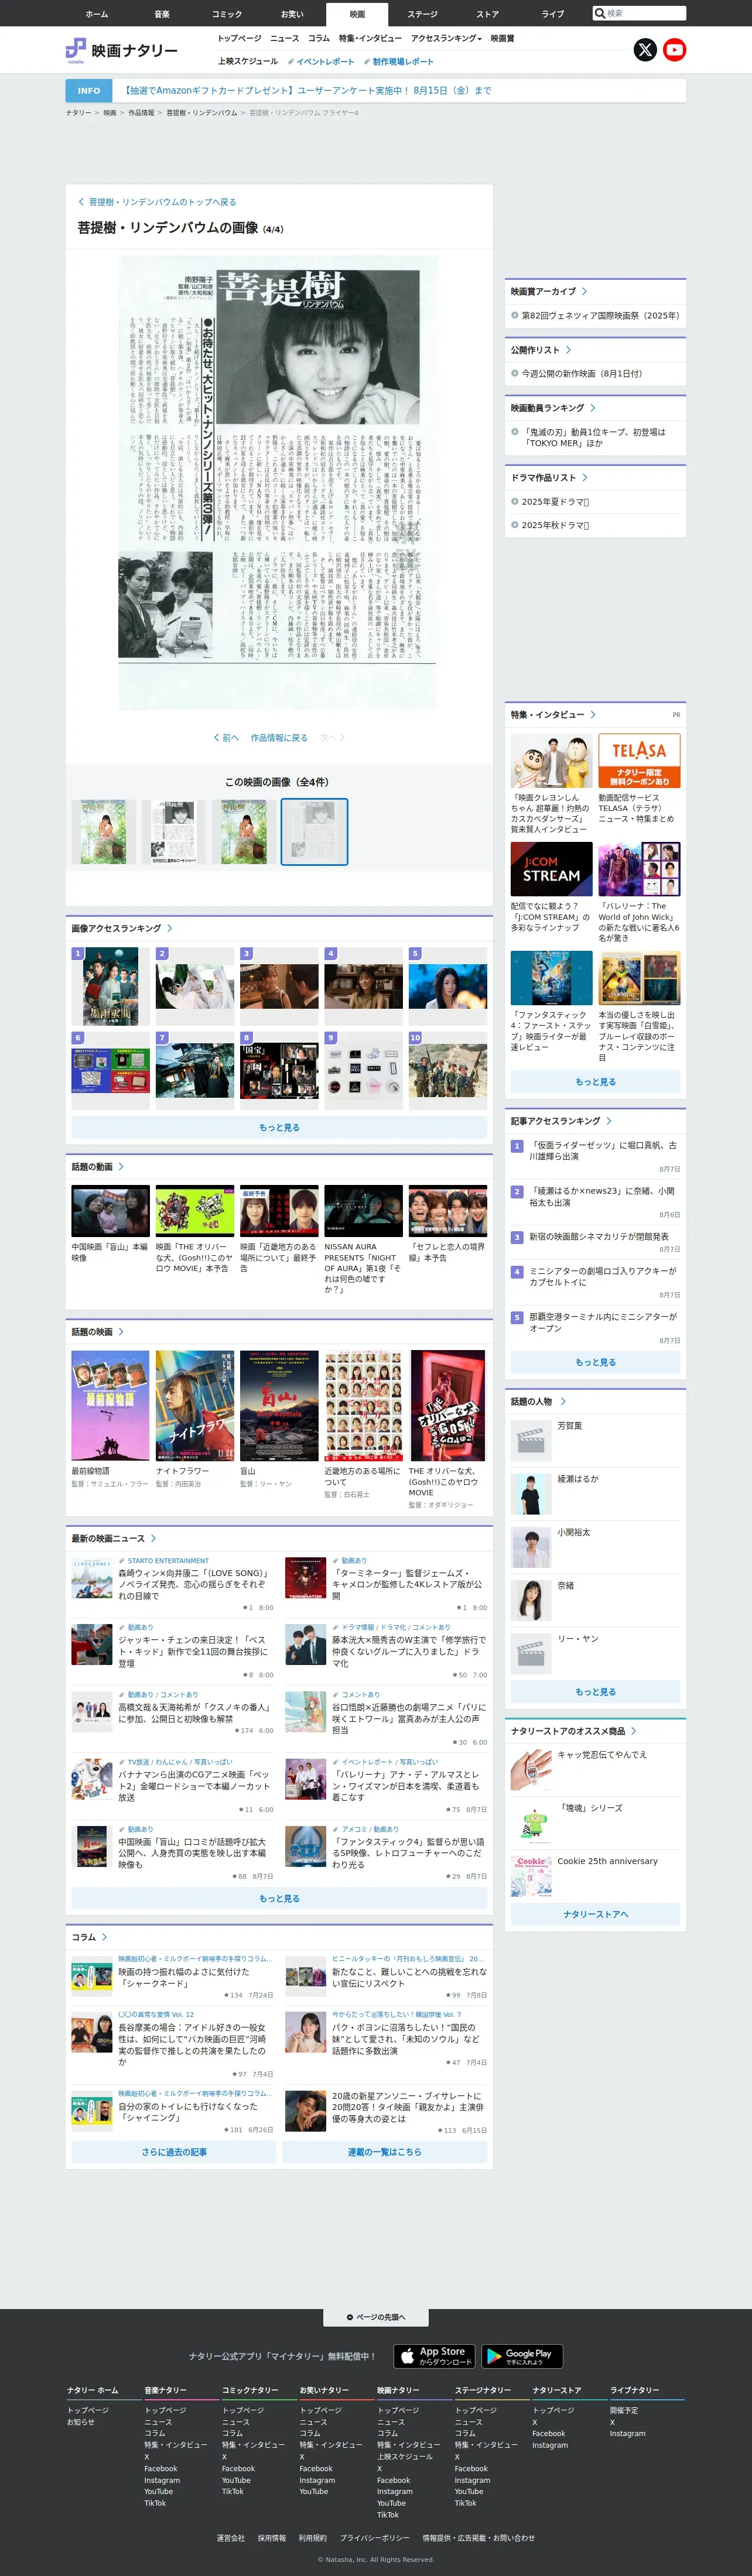
Task: Open the X account icon in the header
Action: coord(645,50)
